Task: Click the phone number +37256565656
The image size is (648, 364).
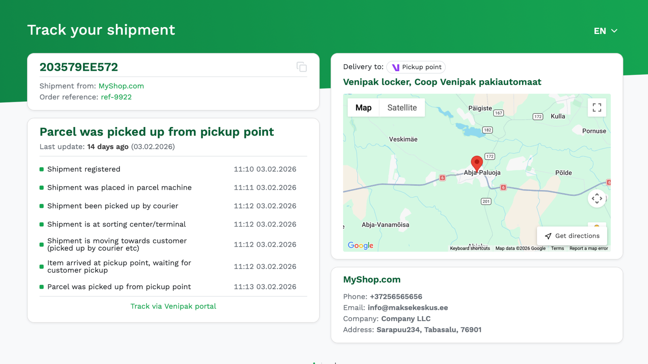Action: pos(396,297)
